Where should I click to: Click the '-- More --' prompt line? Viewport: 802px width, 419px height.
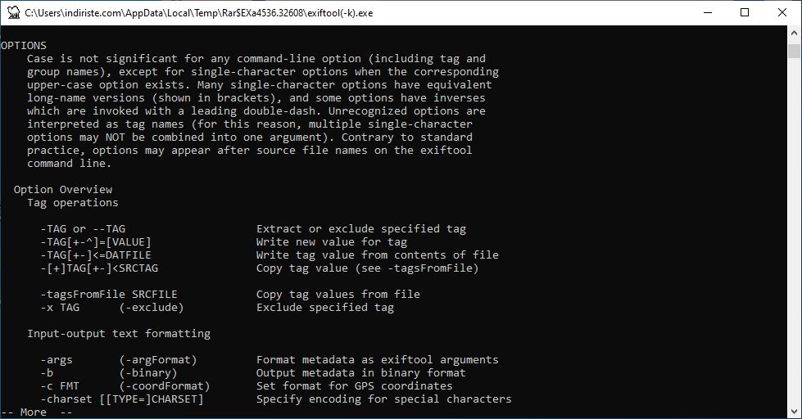coord(36,412)
